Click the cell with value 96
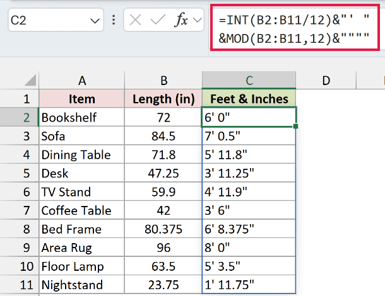 click(x=163, y=248)
